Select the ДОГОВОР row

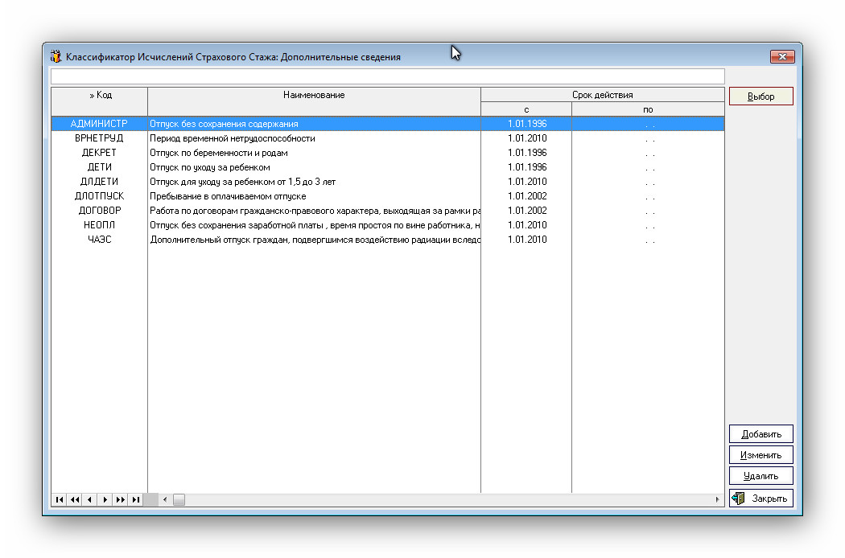(99, 211)
